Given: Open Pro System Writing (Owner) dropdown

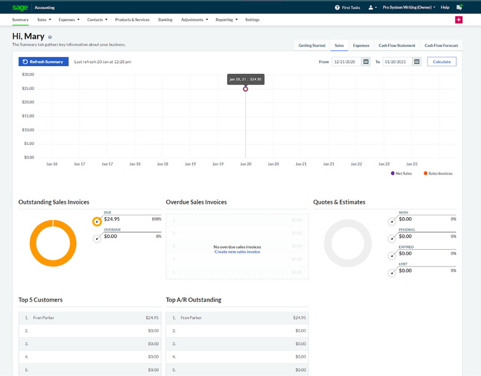Looking at the screenshot, I should 409,7.
